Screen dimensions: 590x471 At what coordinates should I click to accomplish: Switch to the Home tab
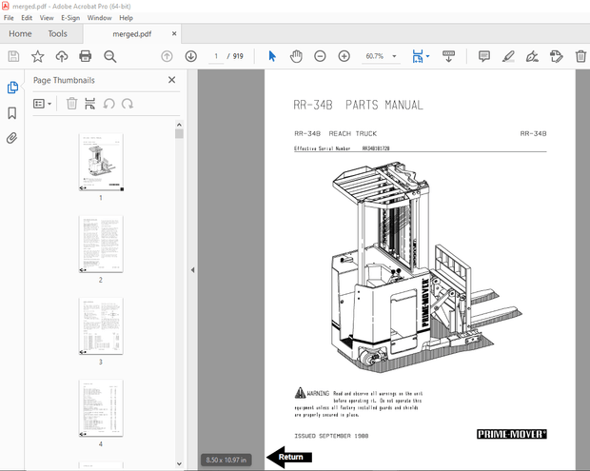pyautogui.click(x=20, y=34)
